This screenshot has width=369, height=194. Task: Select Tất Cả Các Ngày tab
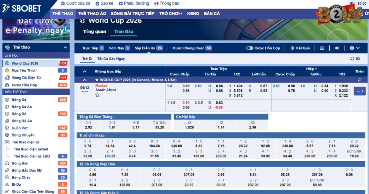[x=111, y=59]
